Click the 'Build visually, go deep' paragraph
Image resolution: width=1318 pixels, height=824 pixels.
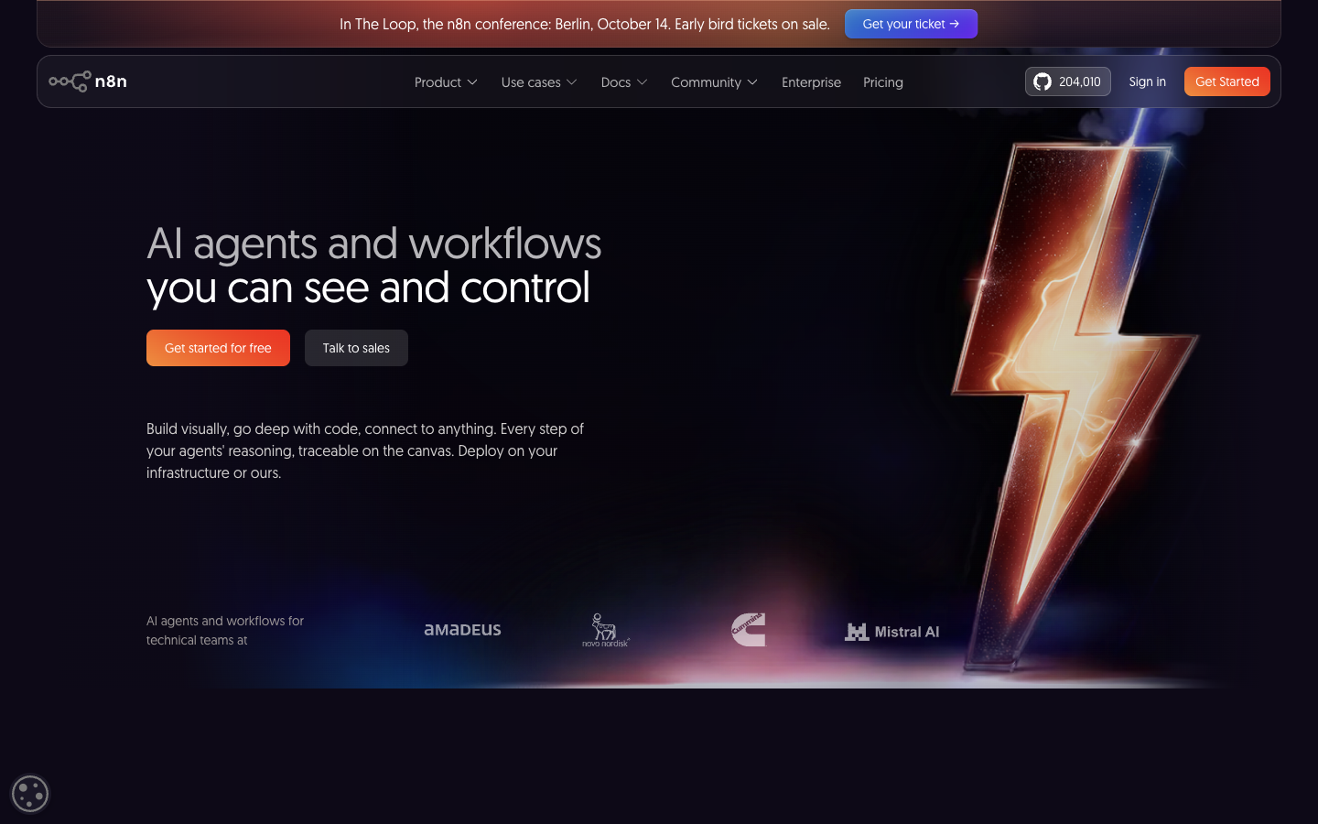point(365,450)
